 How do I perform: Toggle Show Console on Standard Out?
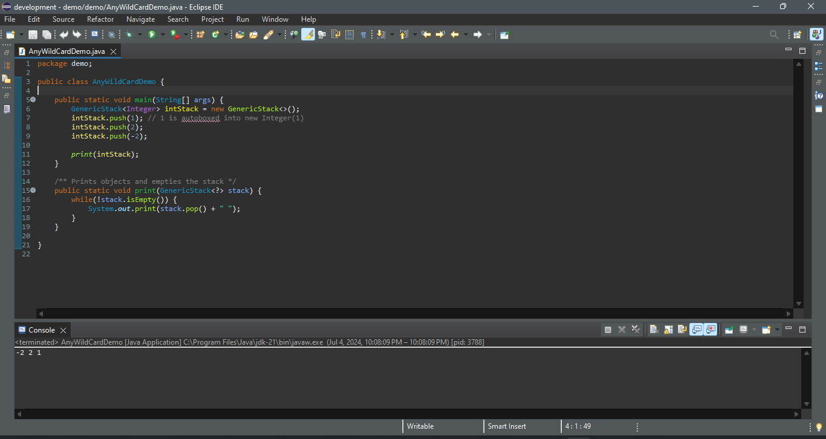pos(697,330)
